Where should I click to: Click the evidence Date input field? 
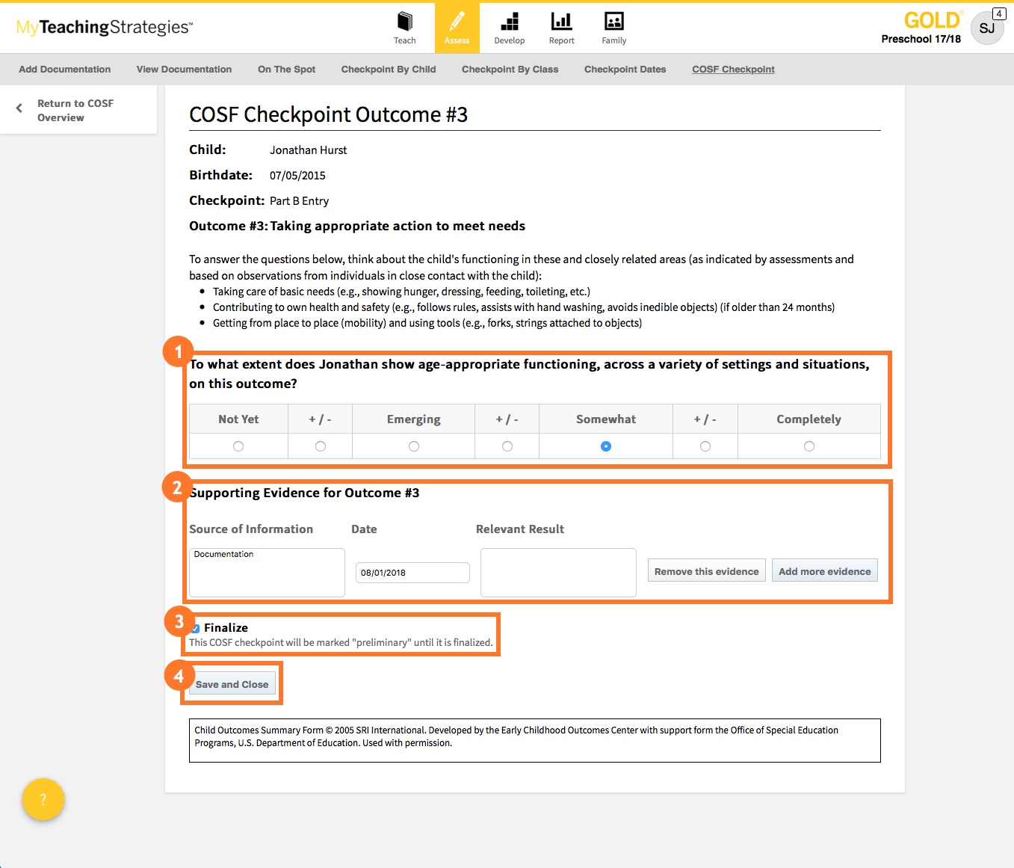[412, 573]
